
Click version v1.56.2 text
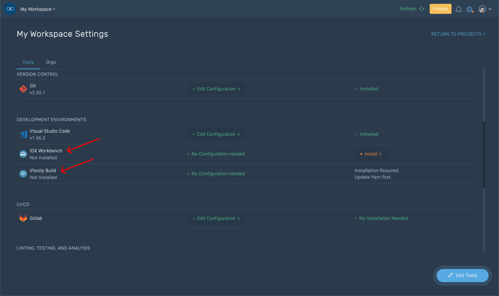(37, 138)
